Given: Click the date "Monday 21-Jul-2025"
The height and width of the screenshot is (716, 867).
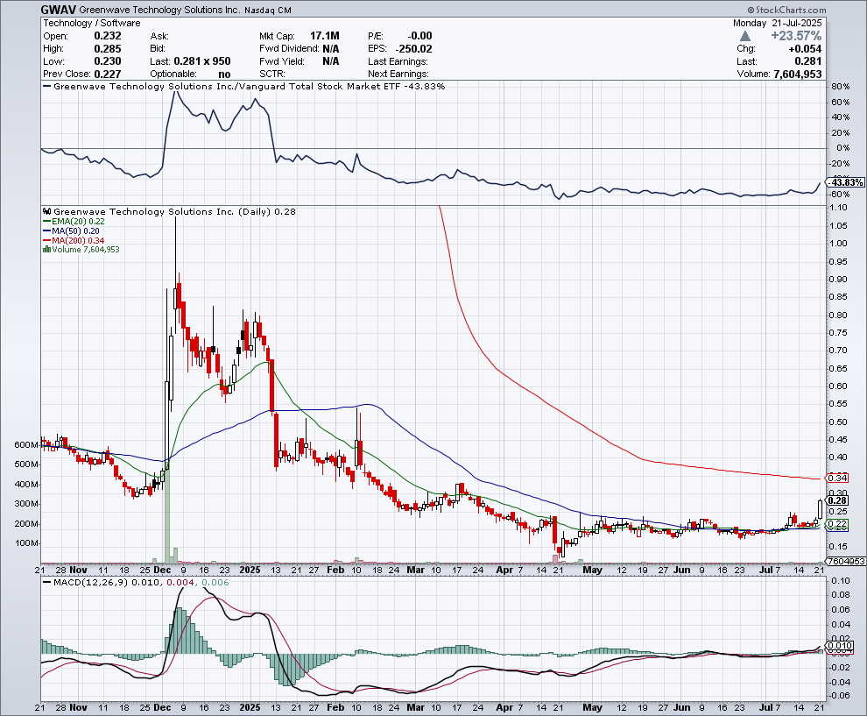Looking at the screenshot, I should click(x=778, y=24).
